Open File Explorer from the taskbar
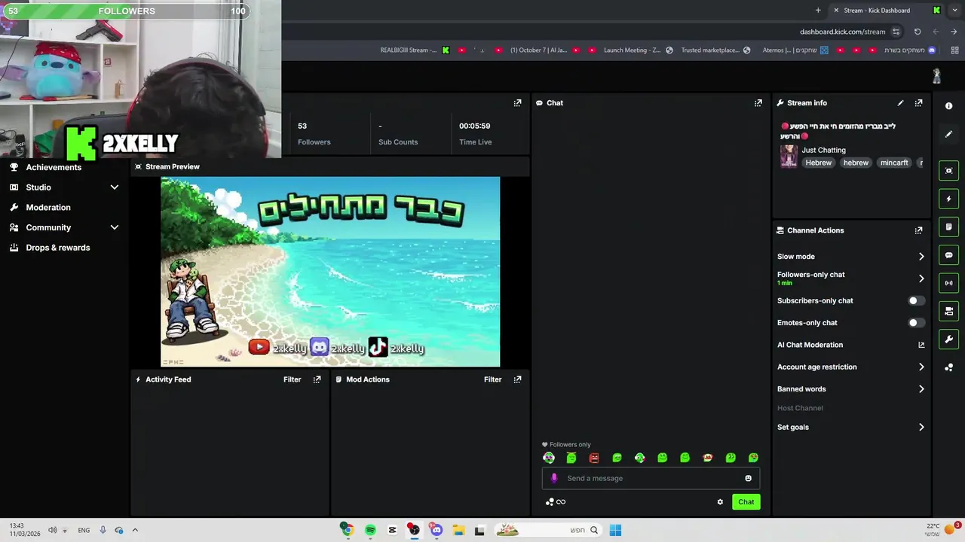965x542 pixels. pos(458,530)
